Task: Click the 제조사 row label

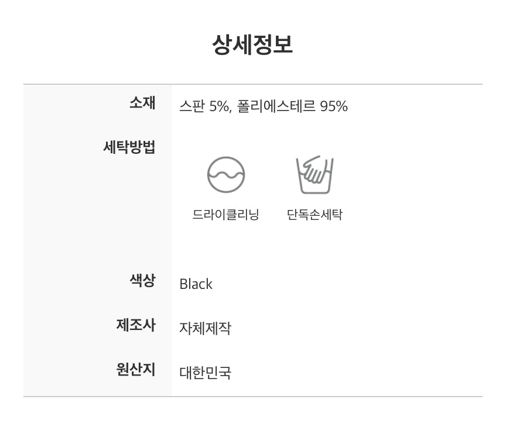Action: click(x=136, y=325)
